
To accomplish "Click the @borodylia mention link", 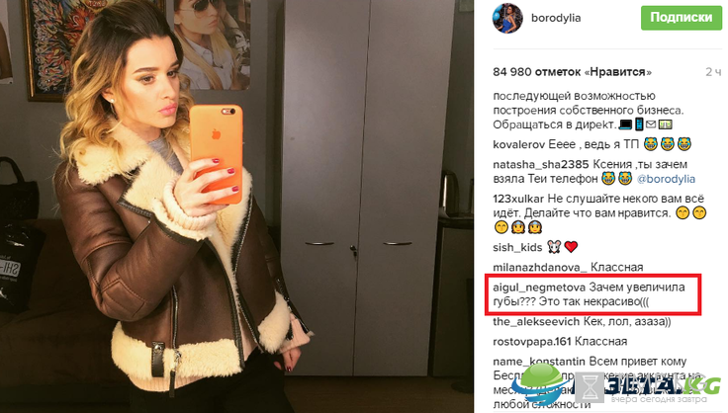I will point(666,179).
